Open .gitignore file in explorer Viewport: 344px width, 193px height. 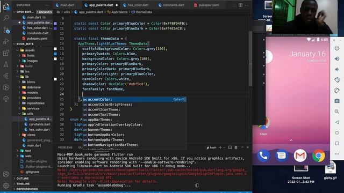click(x=32, y=172)
